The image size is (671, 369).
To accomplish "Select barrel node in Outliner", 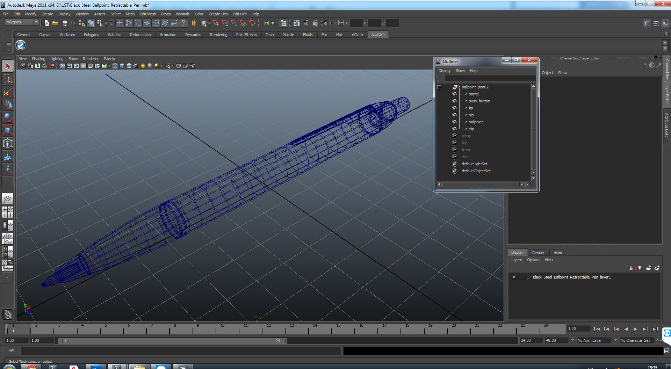I will coord(474,94).
